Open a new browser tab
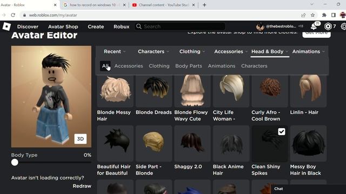Screen dimensions: 346x194 [204, 5]
